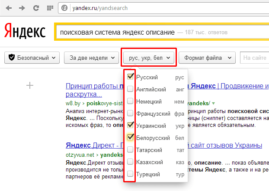Click the green arrow after w8.by URL
269x191 pixels.
(x=213, y=104)
